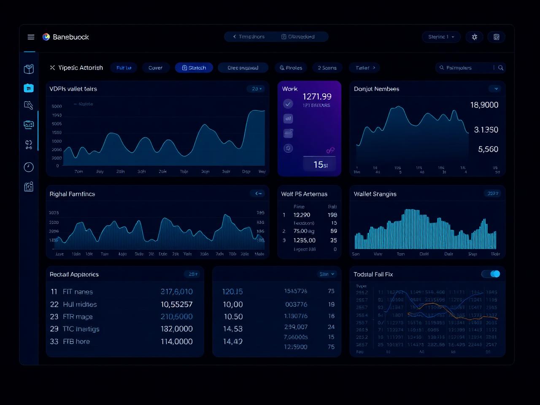Open the dropdown on the Recrail Appstories card

coord(192,274)
